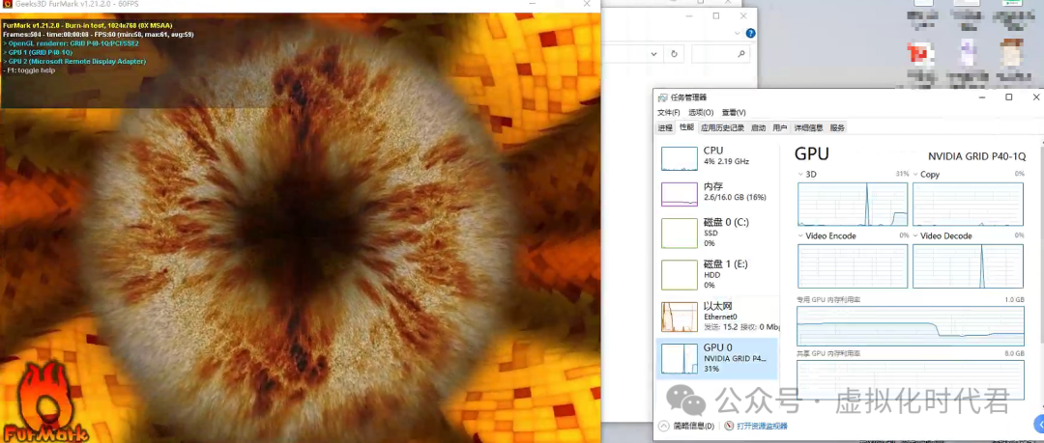Image resolution: width=1044 pixels, height=443 pixels.
Task: Open the 用户 tab
Action: click(780, 127)
